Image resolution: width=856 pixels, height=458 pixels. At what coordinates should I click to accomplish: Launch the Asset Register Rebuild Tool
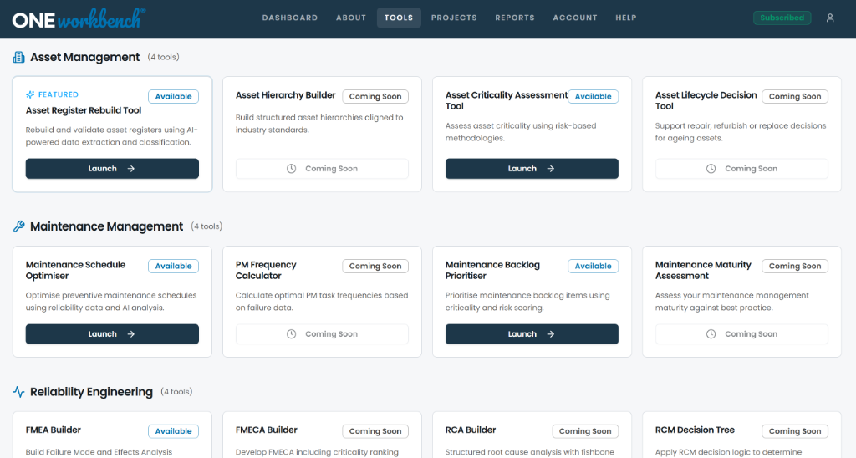pyautogui.click(x=112, y=169)
